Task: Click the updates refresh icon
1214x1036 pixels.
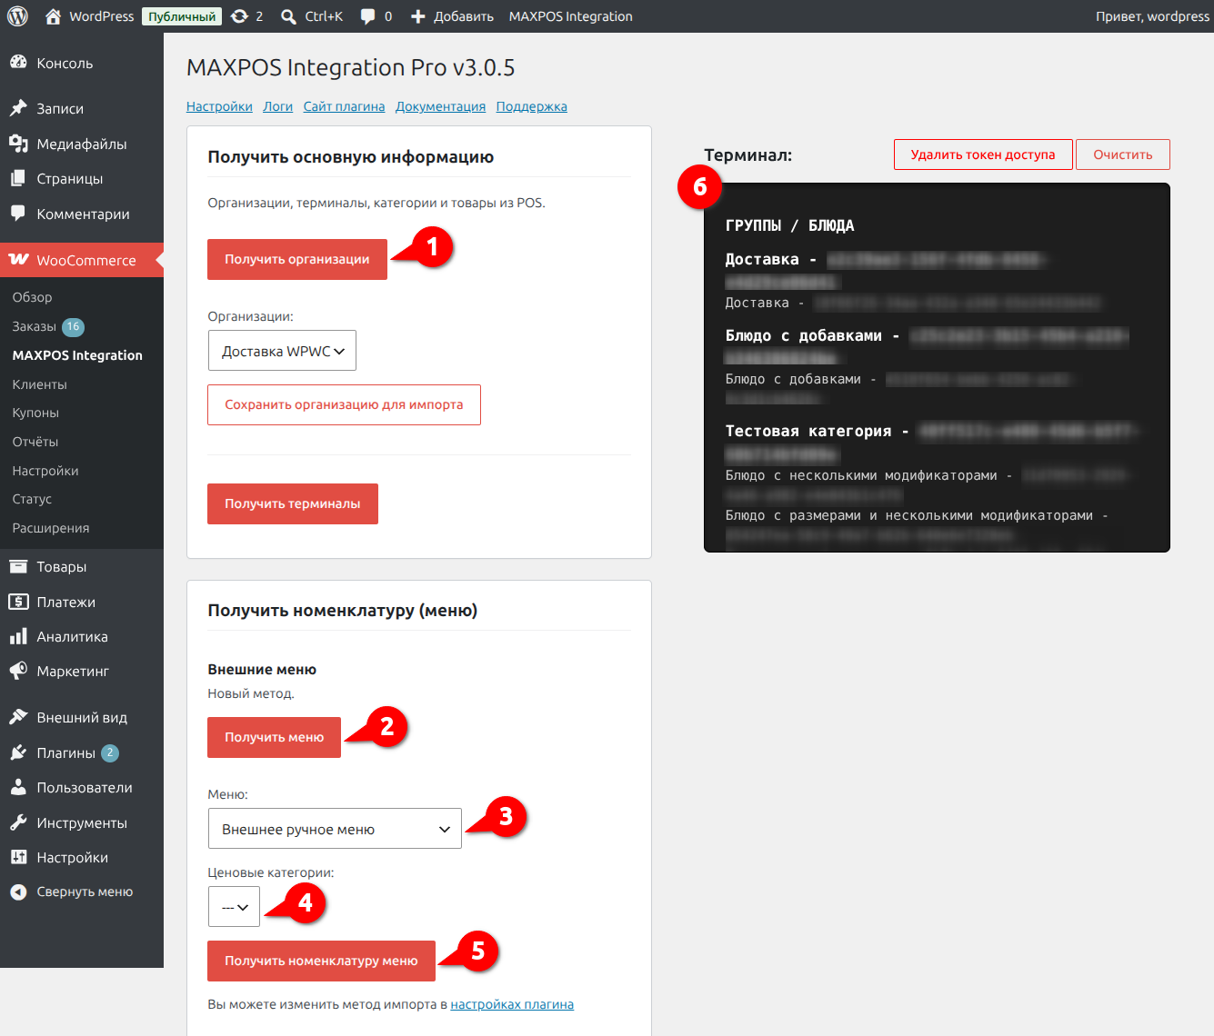Action: (x=239, y=16)
